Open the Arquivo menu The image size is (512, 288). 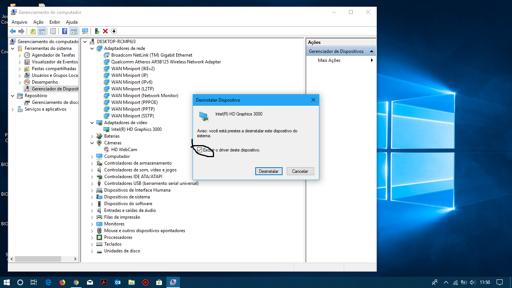tap(19, 22)
